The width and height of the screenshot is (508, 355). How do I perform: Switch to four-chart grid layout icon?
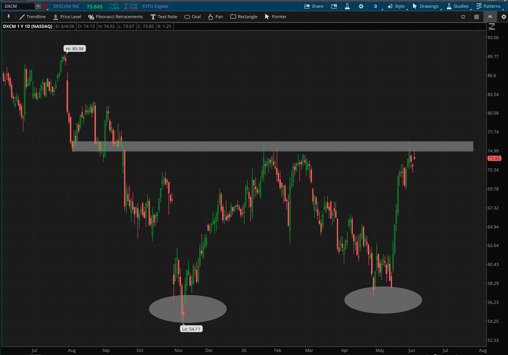tap(477, 17)
